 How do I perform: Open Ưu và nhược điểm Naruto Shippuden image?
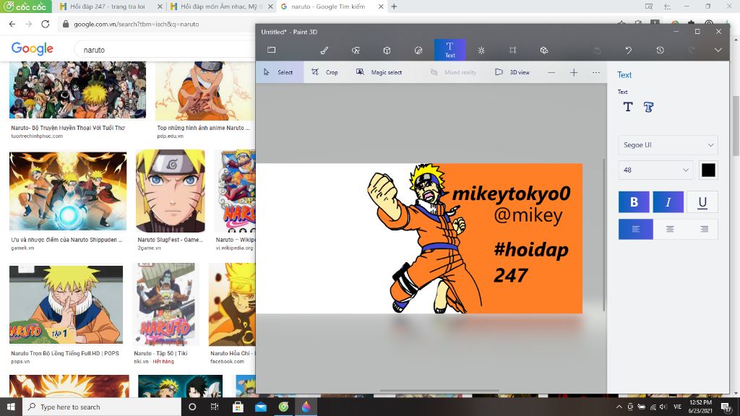(68, 191)
